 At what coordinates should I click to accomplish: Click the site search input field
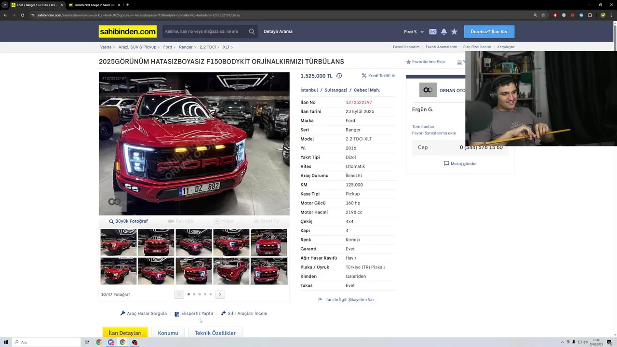(x=205, y=31)
